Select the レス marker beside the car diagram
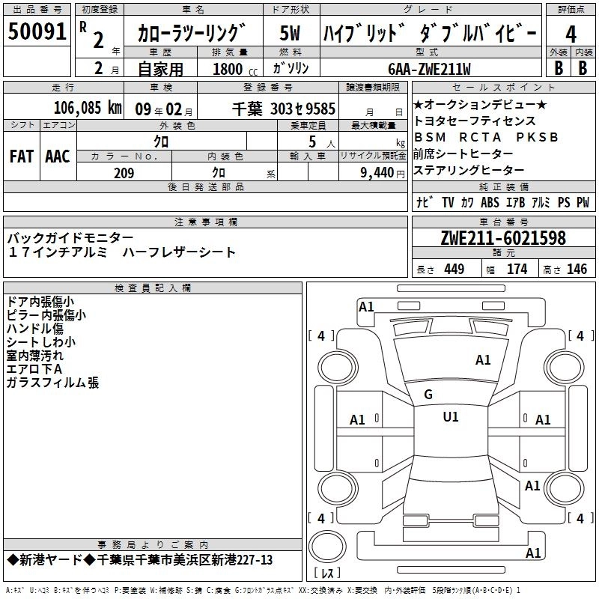This screenshot has width=599, height=599. click(x=328, y=574)
